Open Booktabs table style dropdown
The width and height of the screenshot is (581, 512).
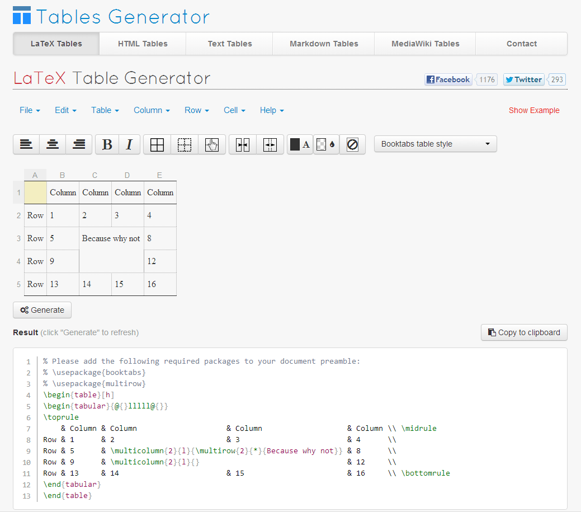click(436, 144)
